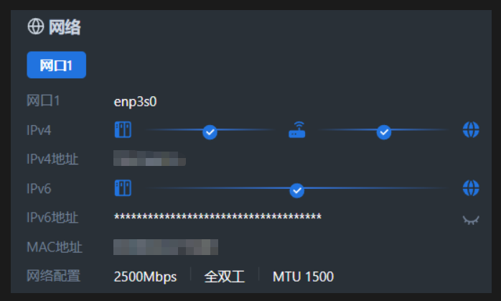Click the 2500Mbps speed text

145,277
